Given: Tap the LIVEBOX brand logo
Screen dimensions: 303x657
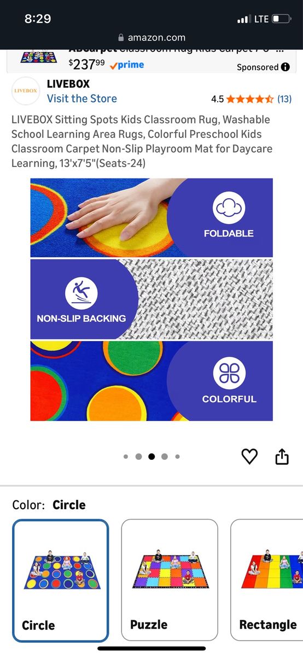Looking at the screenshot, I should [26, 91].
